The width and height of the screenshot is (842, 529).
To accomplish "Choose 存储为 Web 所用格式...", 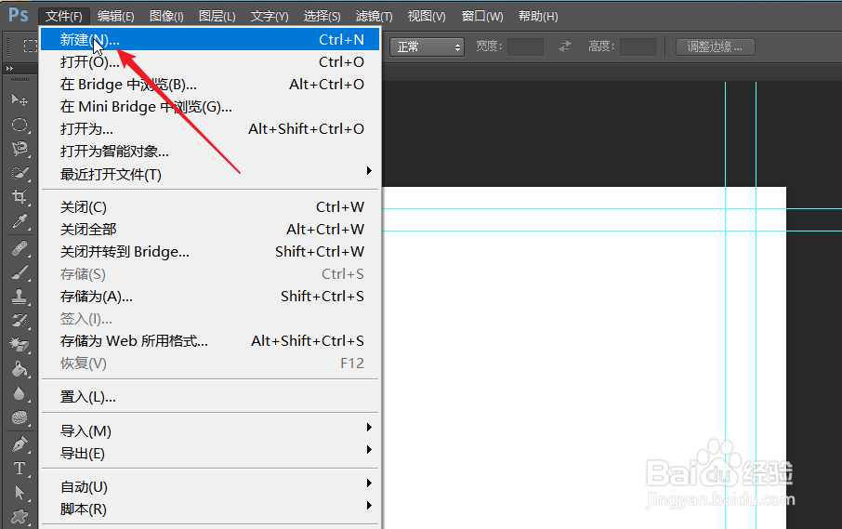I will (x=210, y=341).
